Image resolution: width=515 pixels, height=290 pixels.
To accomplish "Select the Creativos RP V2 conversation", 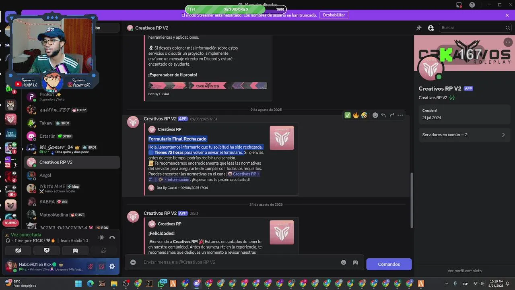I will point(72,162).
